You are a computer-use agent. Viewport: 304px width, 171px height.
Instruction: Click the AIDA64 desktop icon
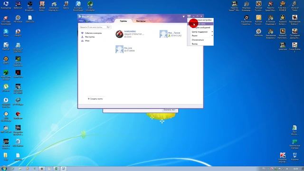click(42, 6)
